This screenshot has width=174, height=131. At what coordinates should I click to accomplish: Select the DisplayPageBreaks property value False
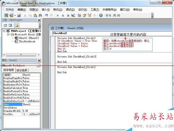coord(31,78)
